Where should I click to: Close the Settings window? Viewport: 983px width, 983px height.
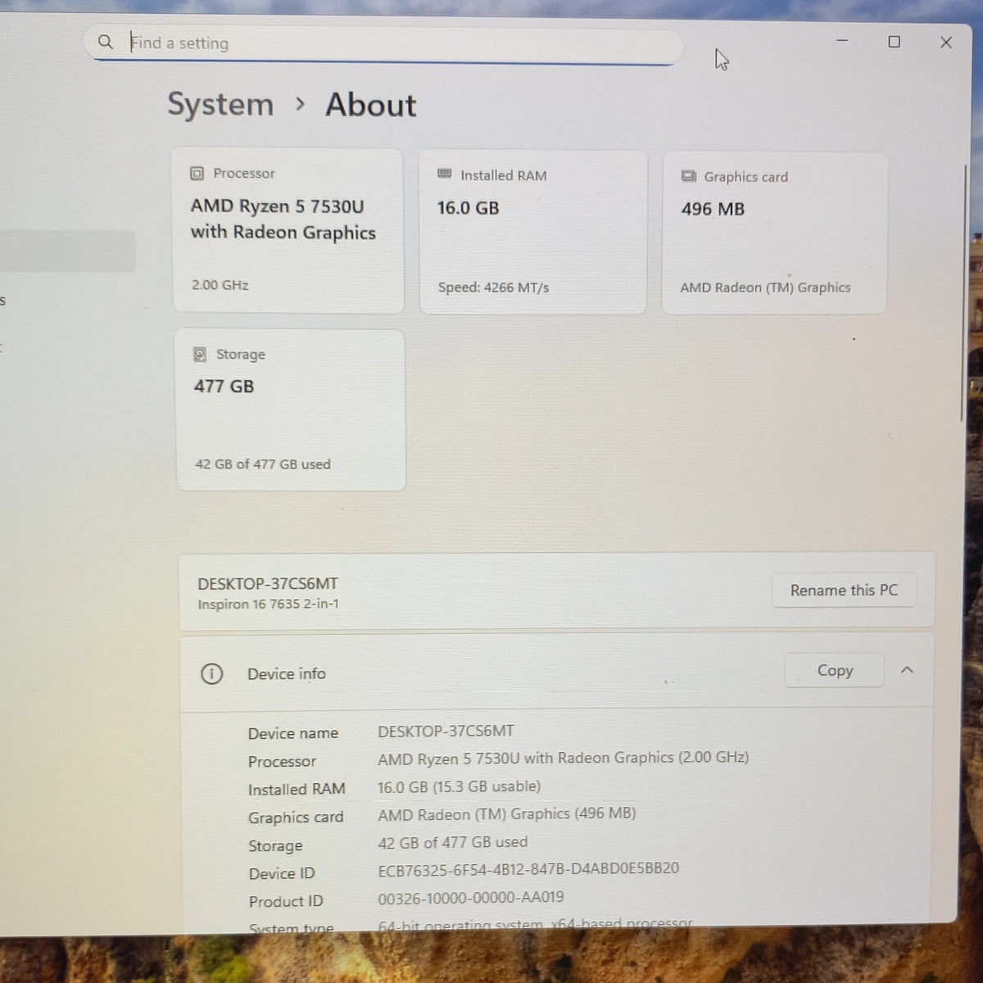coord(946,43)
